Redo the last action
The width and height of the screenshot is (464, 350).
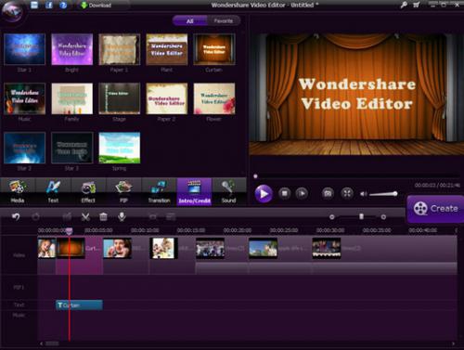35,216
